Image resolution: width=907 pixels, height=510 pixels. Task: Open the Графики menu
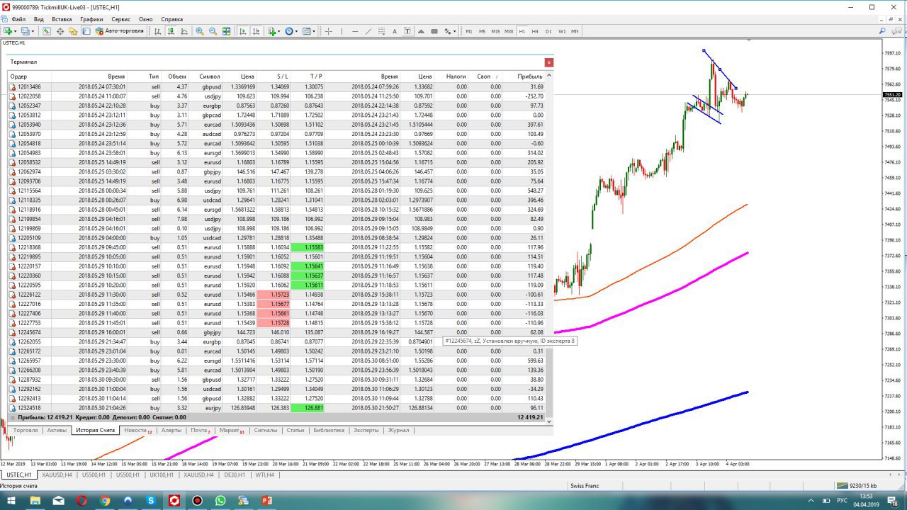[91, 19]
